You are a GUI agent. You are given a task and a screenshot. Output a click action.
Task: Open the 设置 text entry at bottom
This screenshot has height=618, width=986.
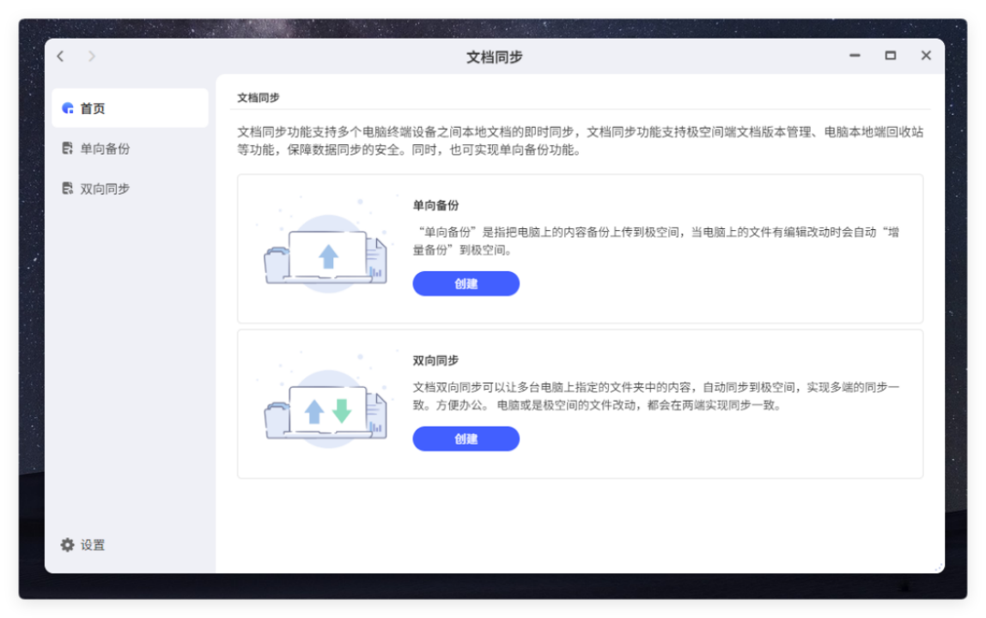pos(93,545)
